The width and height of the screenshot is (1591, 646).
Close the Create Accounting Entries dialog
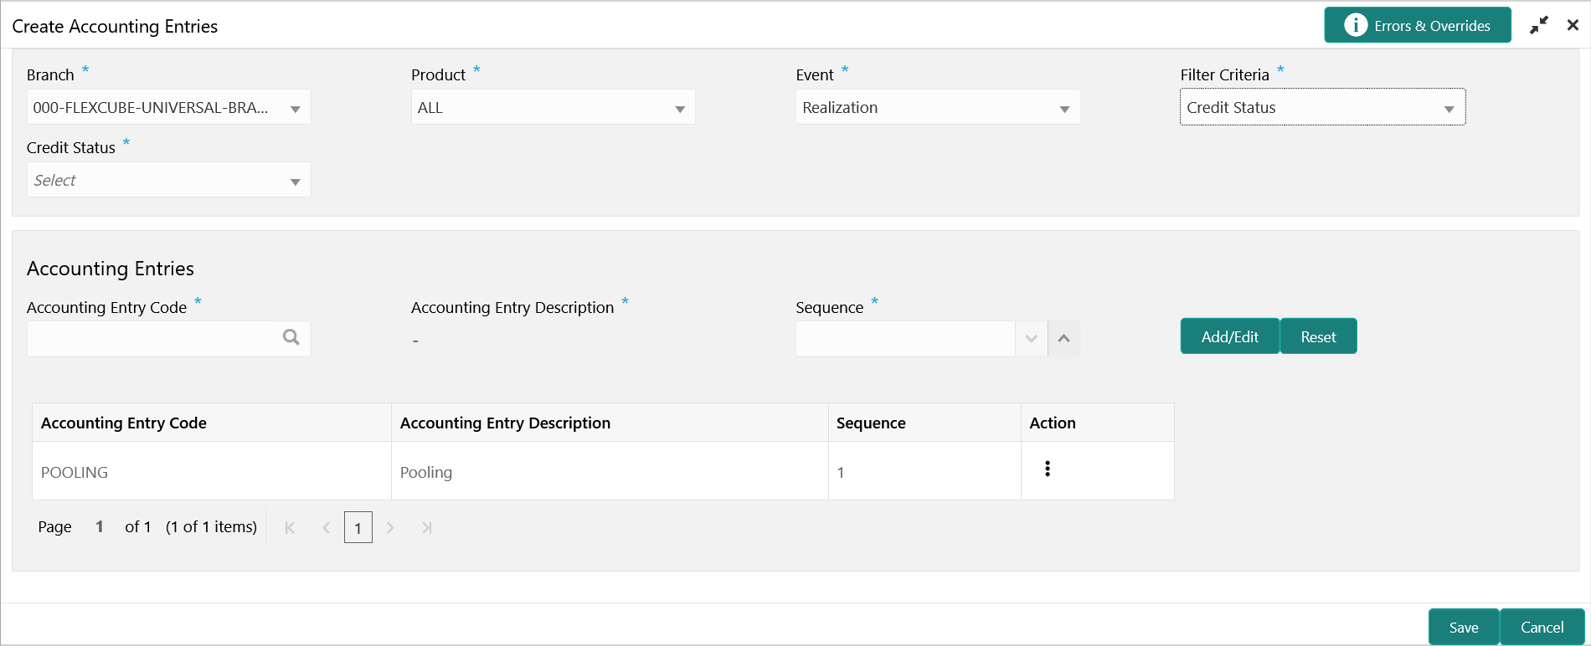click(1573, 25)
